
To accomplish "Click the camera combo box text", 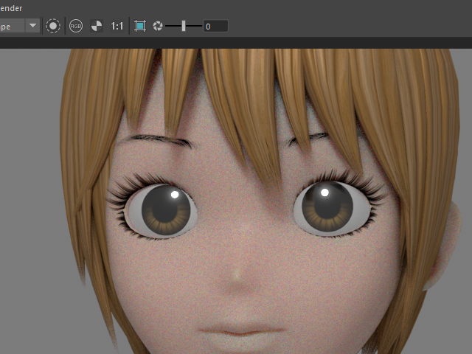I will coord(11,26).
